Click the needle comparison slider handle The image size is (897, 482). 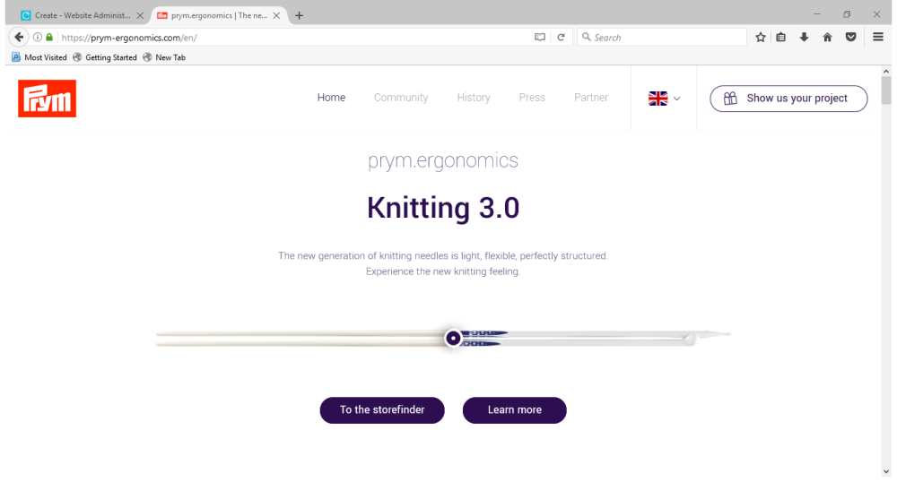(x=453, y=338)
